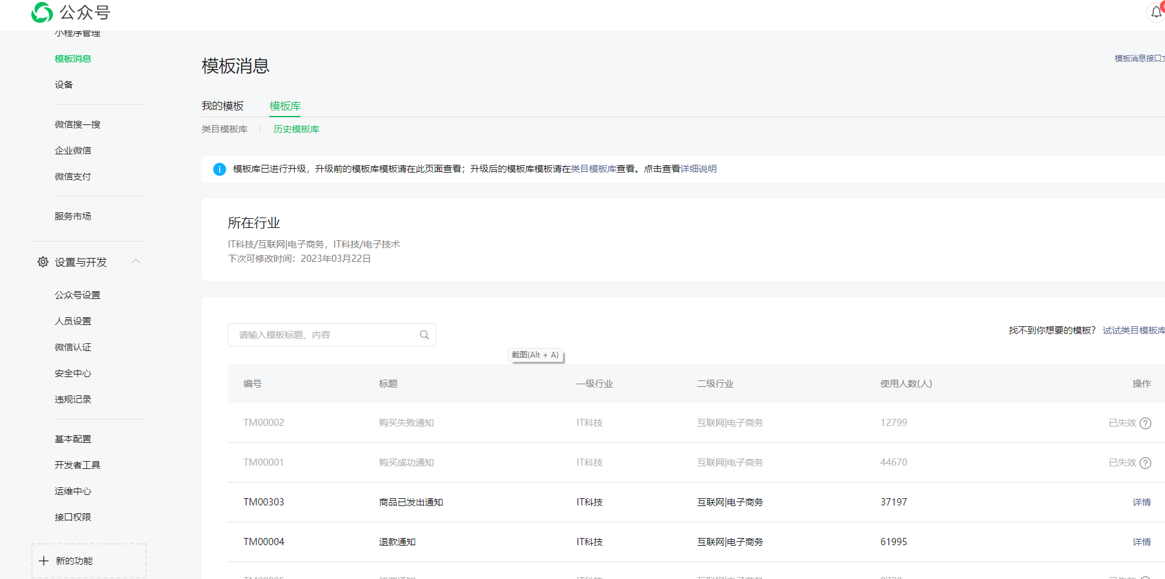Open 类目模板库 sub-tab
1165x579 pixels.
(x=224, y=129)
